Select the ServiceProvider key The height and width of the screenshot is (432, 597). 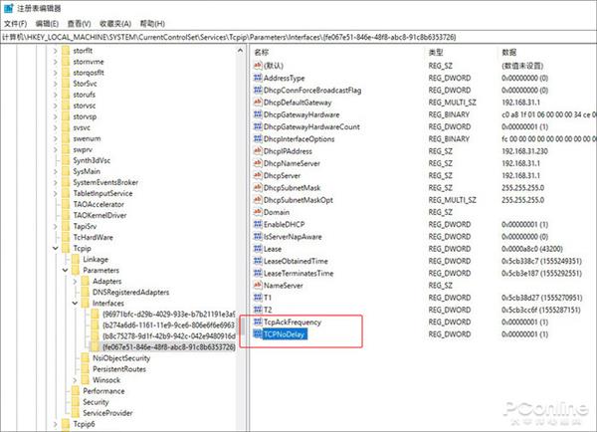tap(107, 413)
